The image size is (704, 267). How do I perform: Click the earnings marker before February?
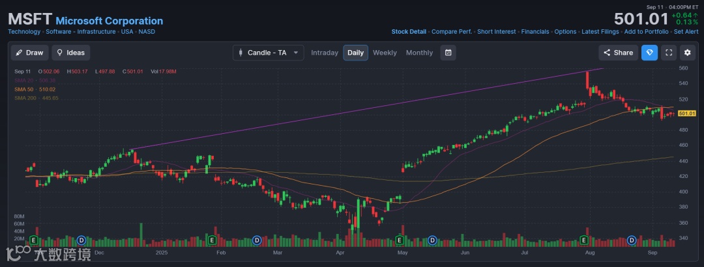point(212,240)
